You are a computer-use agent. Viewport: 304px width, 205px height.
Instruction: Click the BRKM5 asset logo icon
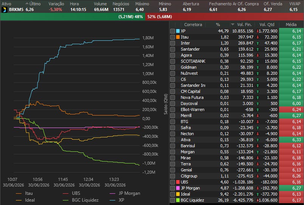4,10
